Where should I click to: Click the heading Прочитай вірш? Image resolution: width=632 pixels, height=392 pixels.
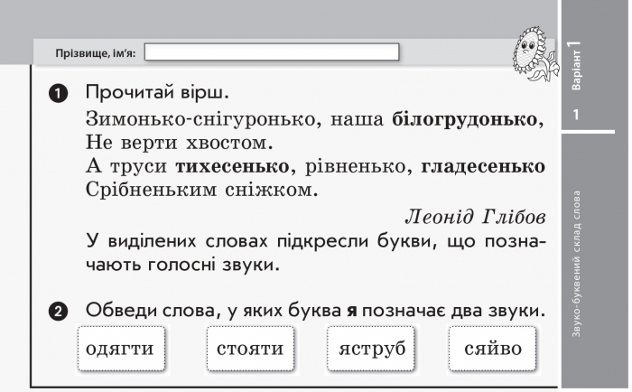point(157,92)
